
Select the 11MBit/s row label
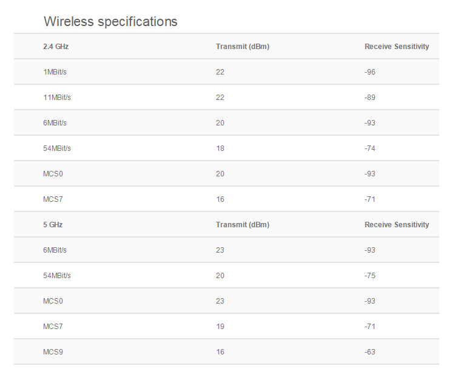tap(56, 98)
